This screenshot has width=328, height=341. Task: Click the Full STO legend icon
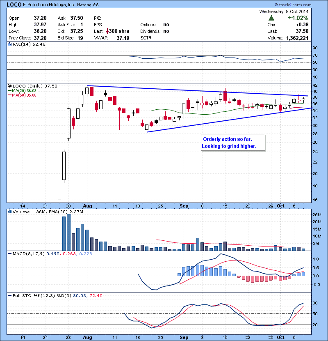[x=9, y=295]
